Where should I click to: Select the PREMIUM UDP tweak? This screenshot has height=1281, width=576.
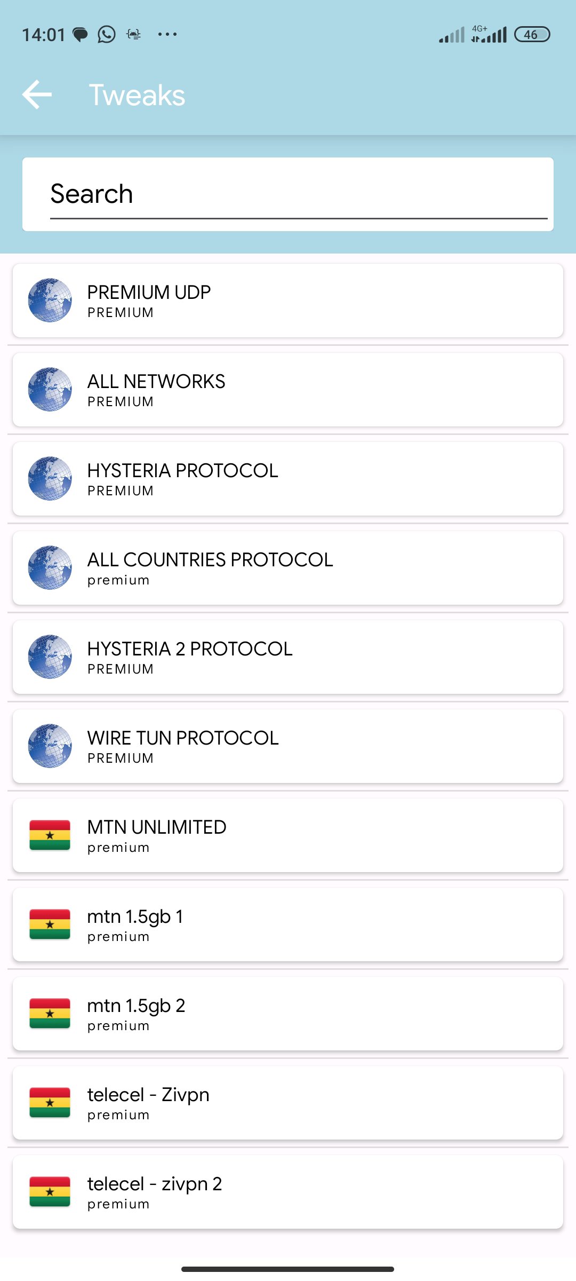click(x=288, y=301)
